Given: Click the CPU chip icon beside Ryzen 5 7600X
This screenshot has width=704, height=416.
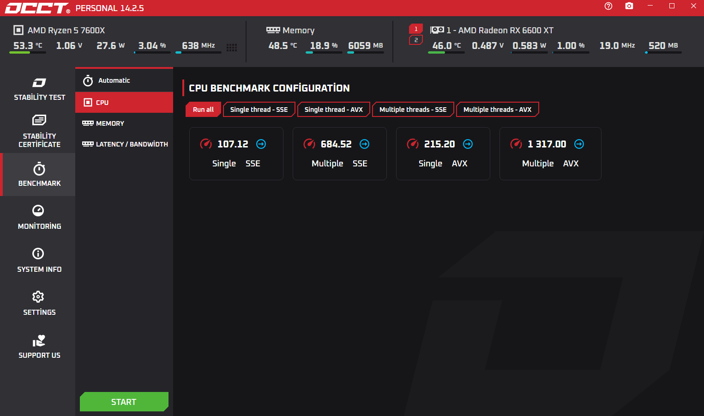Looking at the screenshot, I should point(18,30).
